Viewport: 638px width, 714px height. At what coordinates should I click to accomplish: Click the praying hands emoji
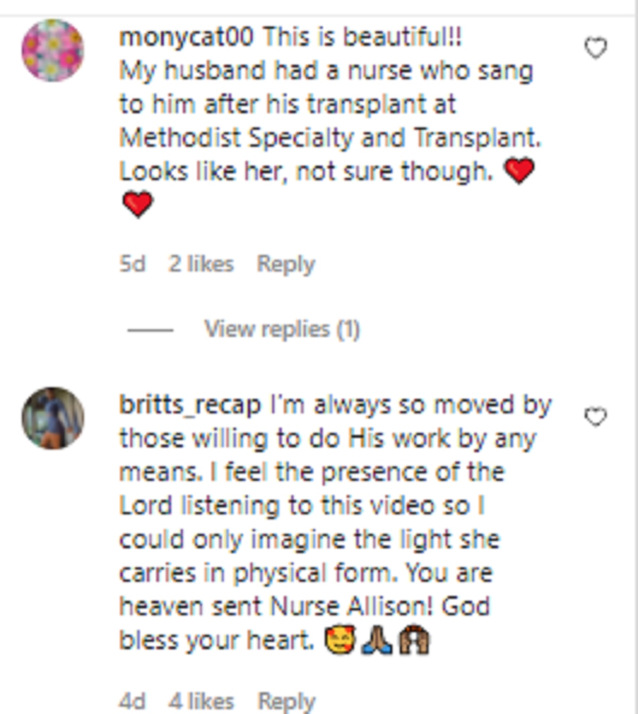[377, 641]
